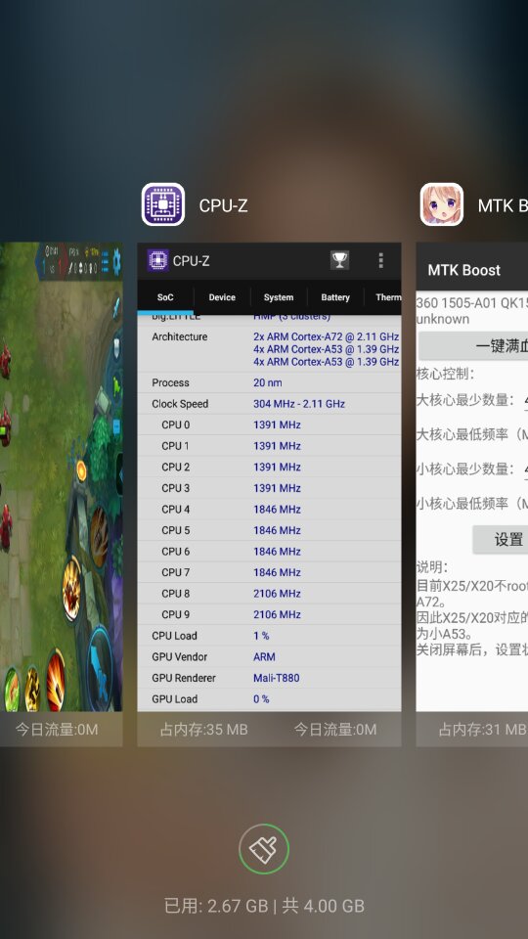Select the 说明 heading in MTK Boost
Screen dimensions: 528x939
(431, 567)
